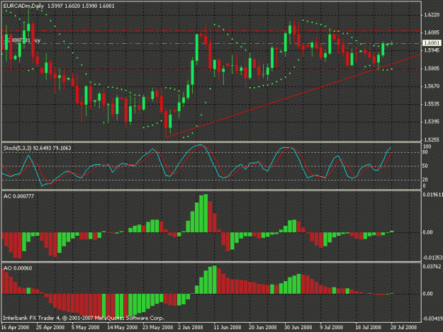This screenshot has height=332, width=443.
Task: Select the upper red dashed horizontal line
Action: (211, 30)
